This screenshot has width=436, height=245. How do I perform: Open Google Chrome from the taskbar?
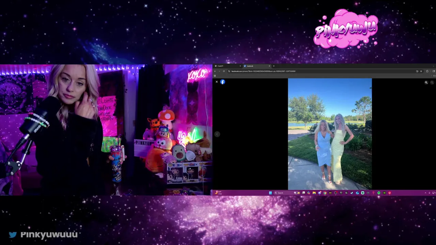coord(325,193)
